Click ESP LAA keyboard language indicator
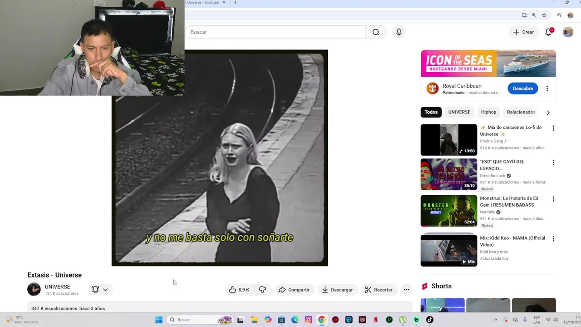 click(536, 320)
